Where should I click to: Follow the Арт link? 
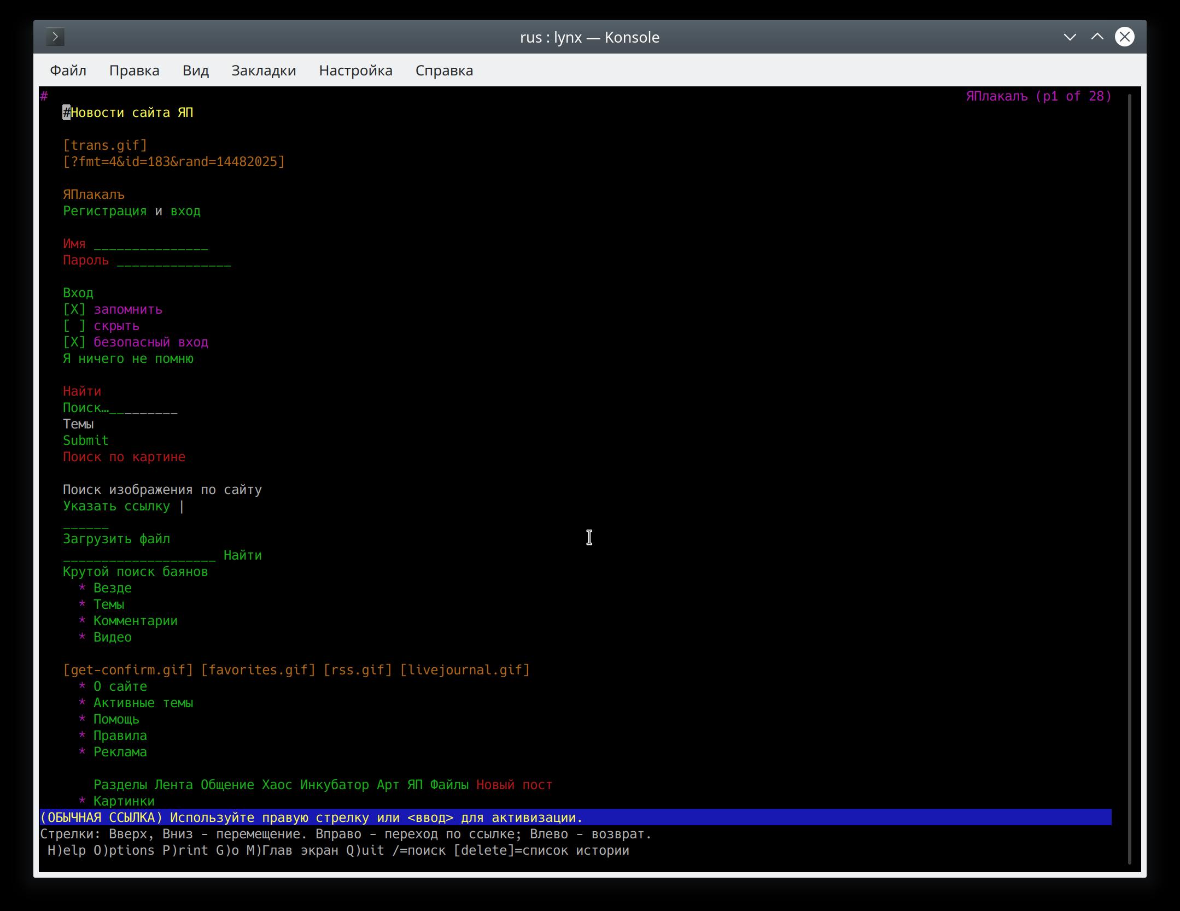pos(388,785)
